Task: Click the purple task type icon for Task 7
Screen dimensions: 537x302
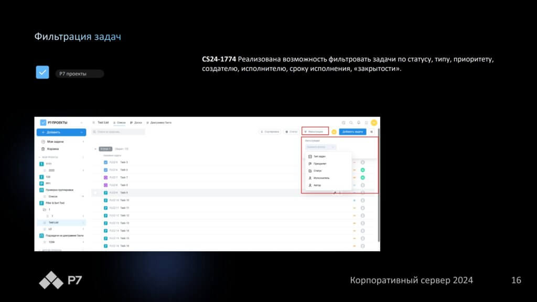Action: (x=105, y=177)
